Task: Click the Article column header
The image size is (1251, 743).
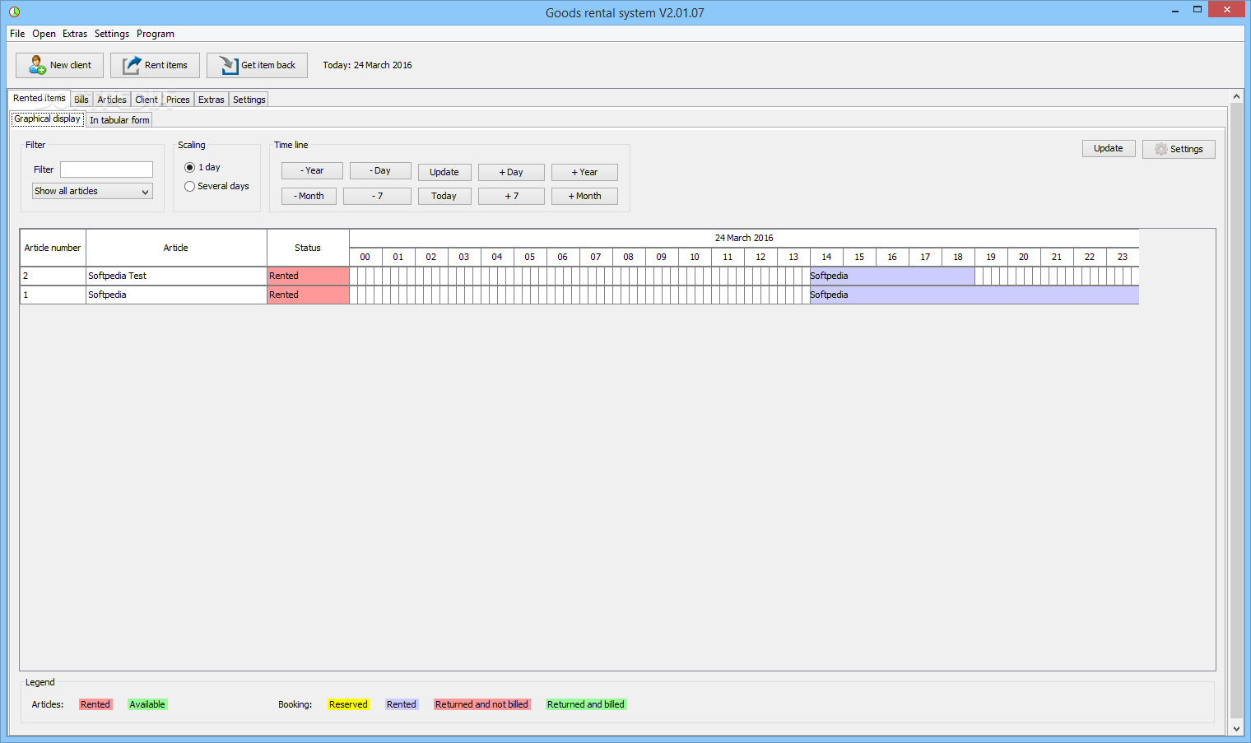Action: (x=176, y=248)
